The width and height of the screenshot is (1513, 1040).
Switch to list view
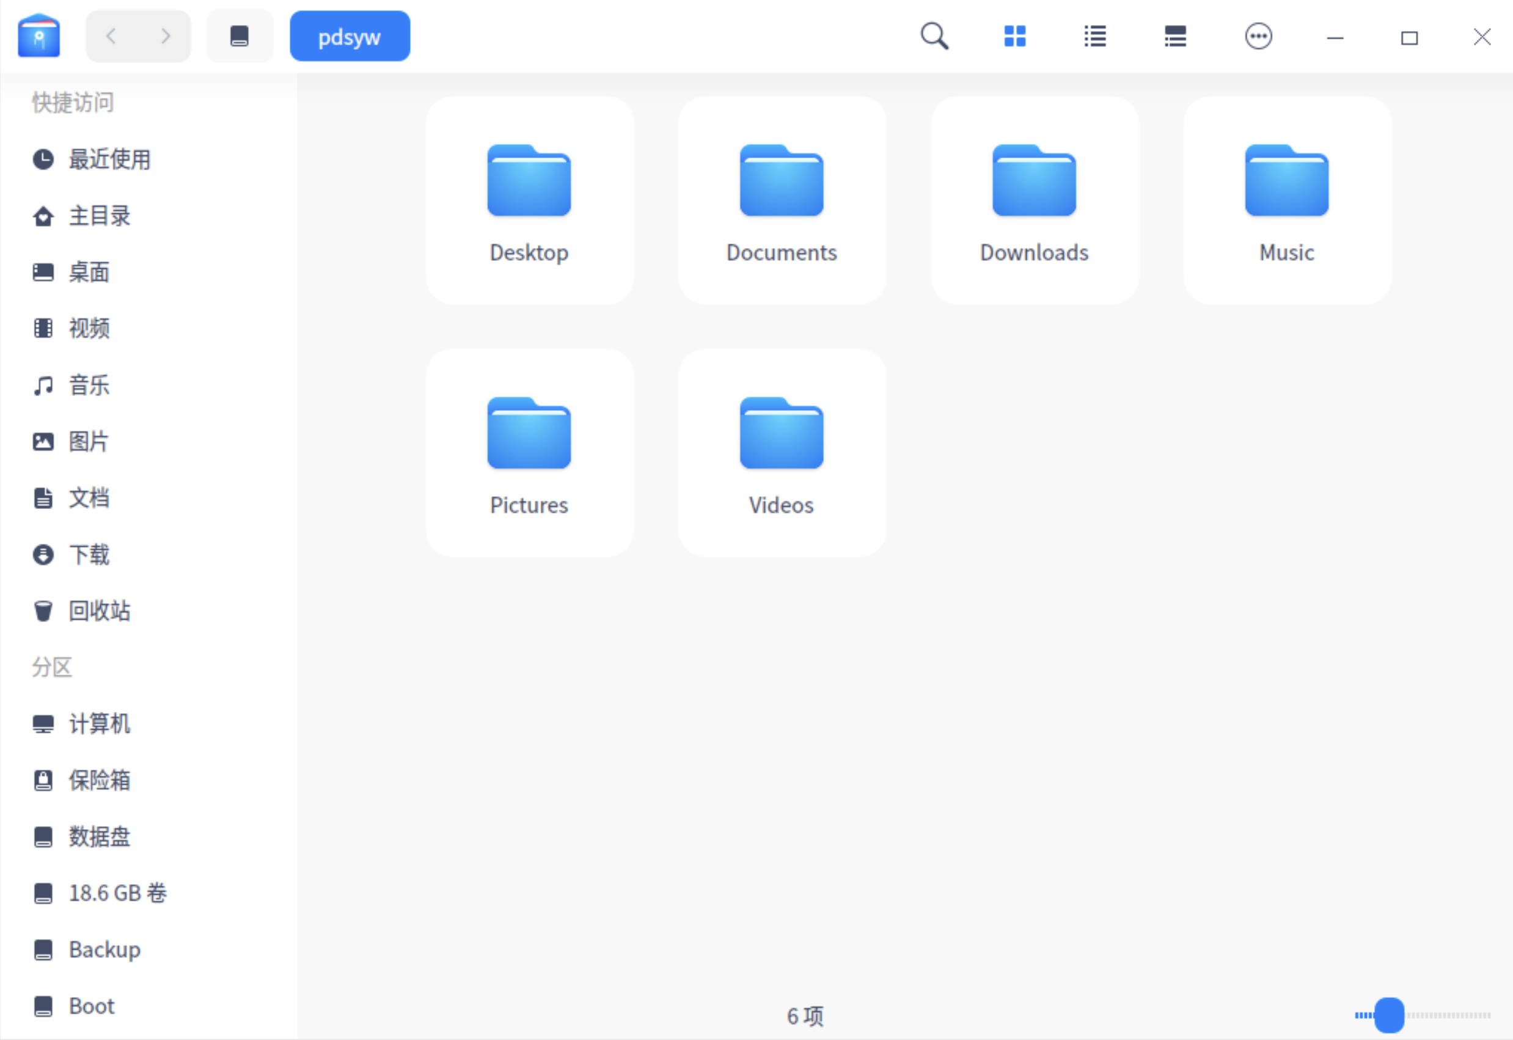(1094, 37)
